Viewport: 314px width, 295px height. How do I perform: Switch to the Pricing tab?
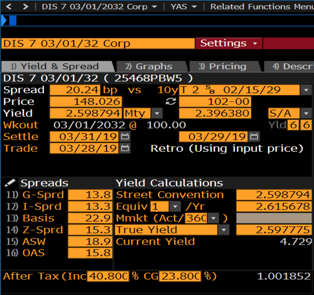[x=225, y=66]
